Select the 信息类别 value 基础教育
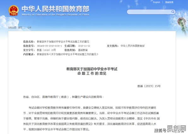The height and width of the screenshot is (134, 188). (x=83, y=50)
